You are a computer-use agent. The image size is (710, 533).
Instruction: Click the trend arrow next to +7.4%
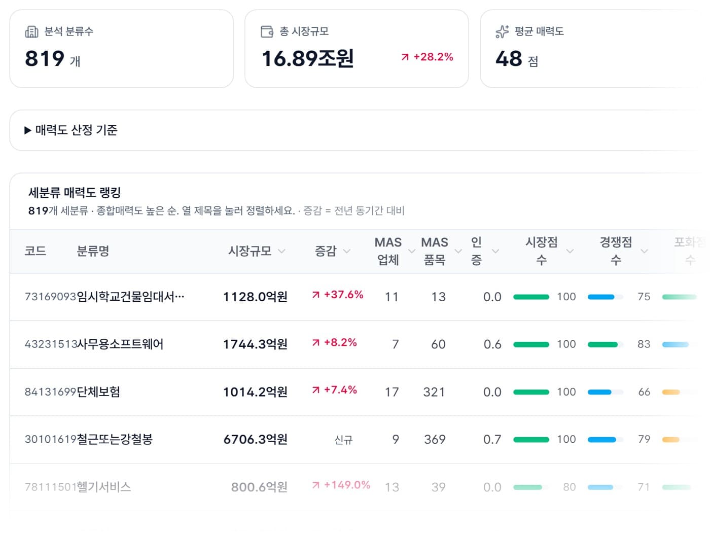point(316,390)
